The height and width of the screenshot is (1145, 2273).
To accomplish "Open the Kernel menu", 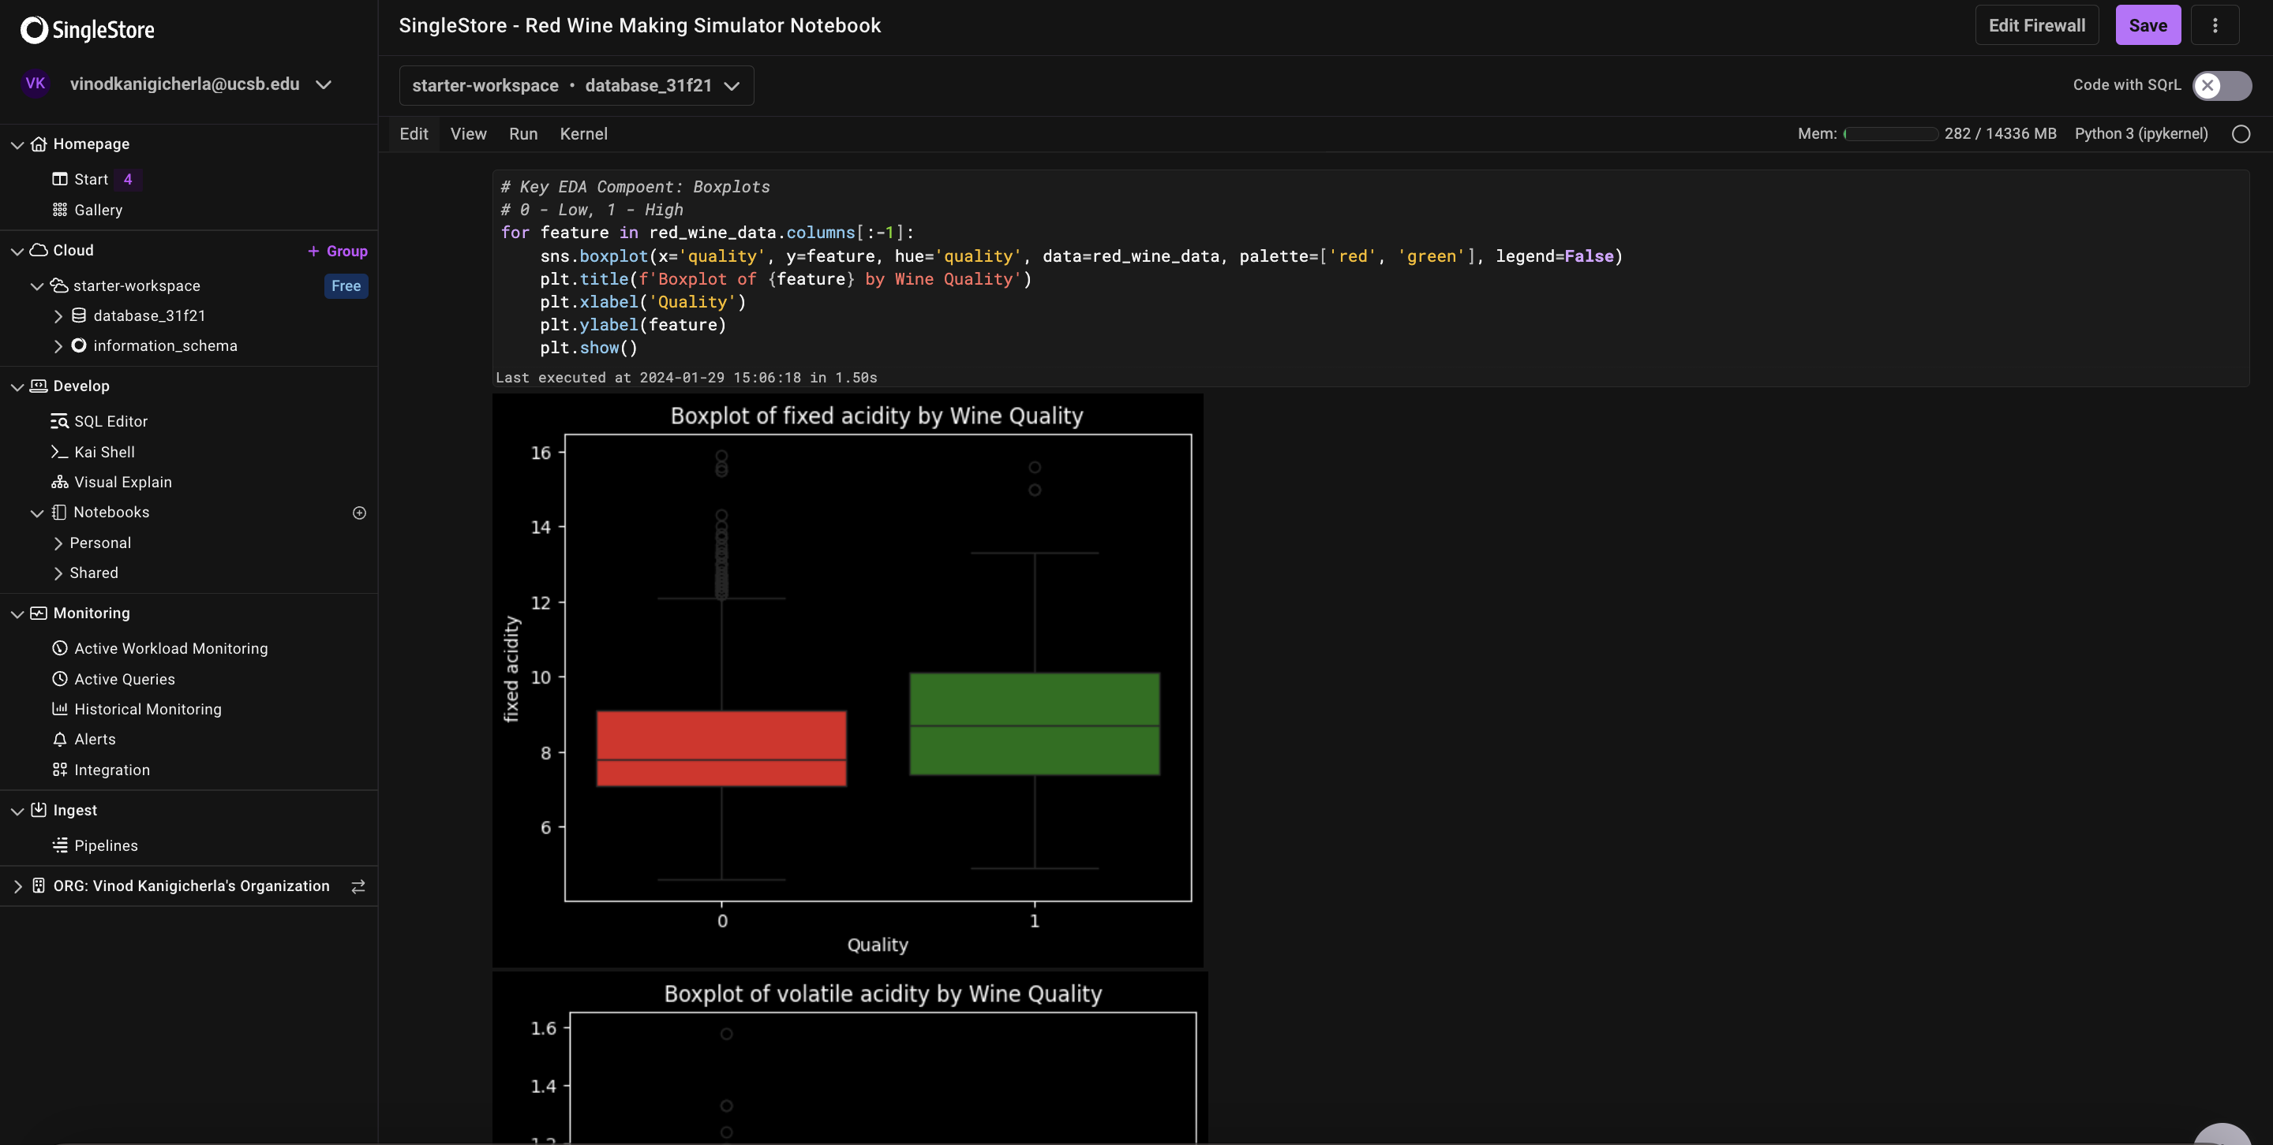I will coord(583,134).
